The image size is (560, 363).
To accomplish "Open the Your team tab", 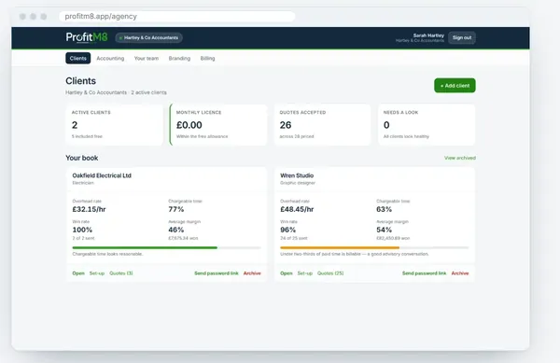I will coord(147,58).
